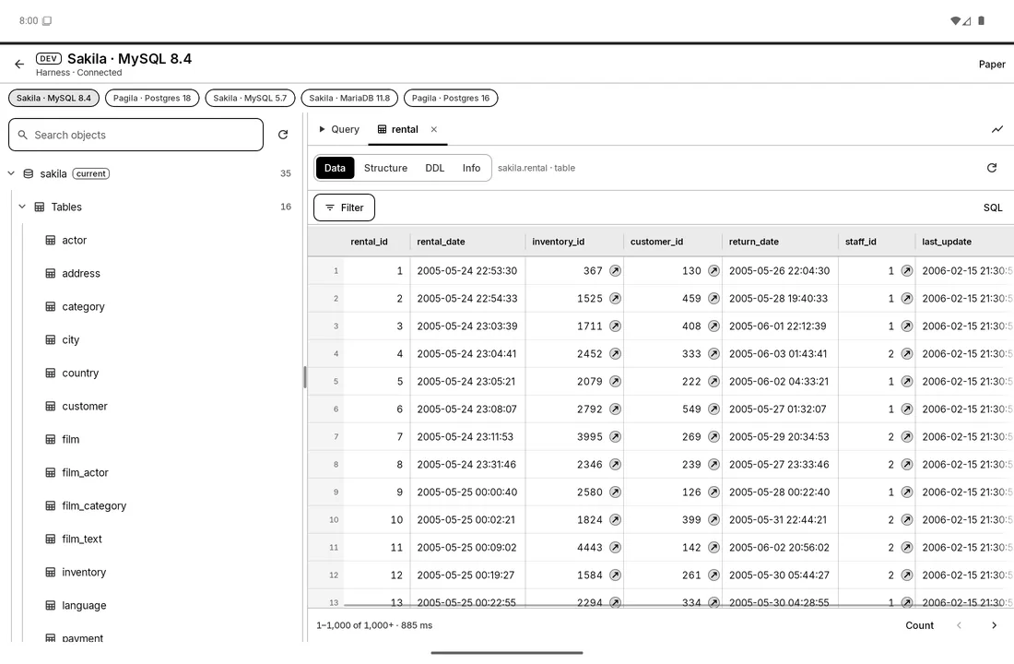Show the SQL for this view
Viewport: 1014px width, 664px height.
[x=993, y=207]
